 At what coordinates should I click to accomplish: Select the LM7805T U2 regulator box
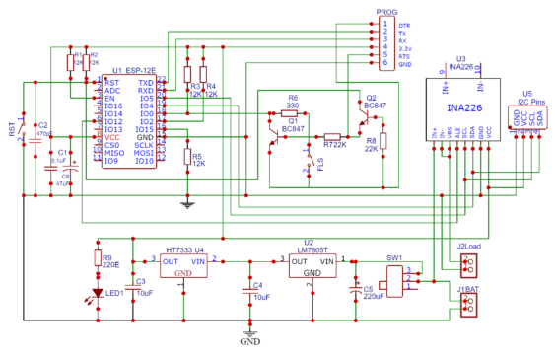click(312, 266)
